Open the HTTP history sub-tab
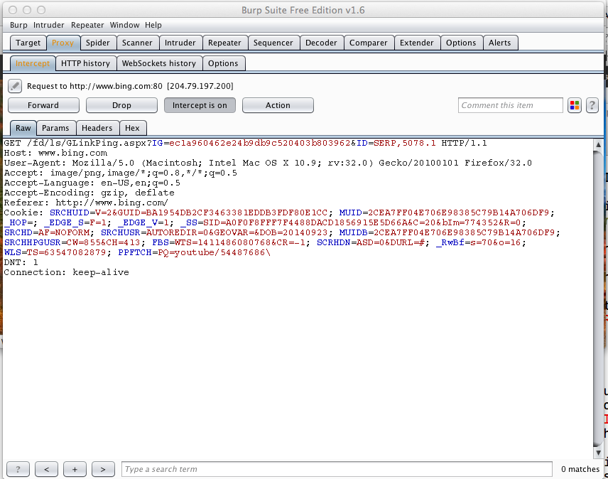This screenshot has width=608, height=479. tap(86, 63)
